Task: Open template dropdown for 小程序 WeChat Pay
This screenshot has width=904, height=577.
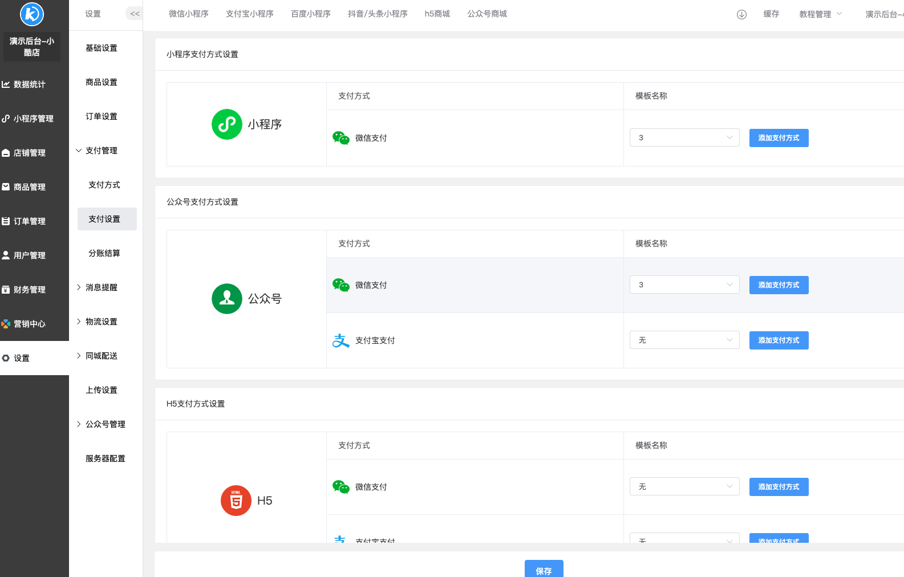Action: coord(684,137)
